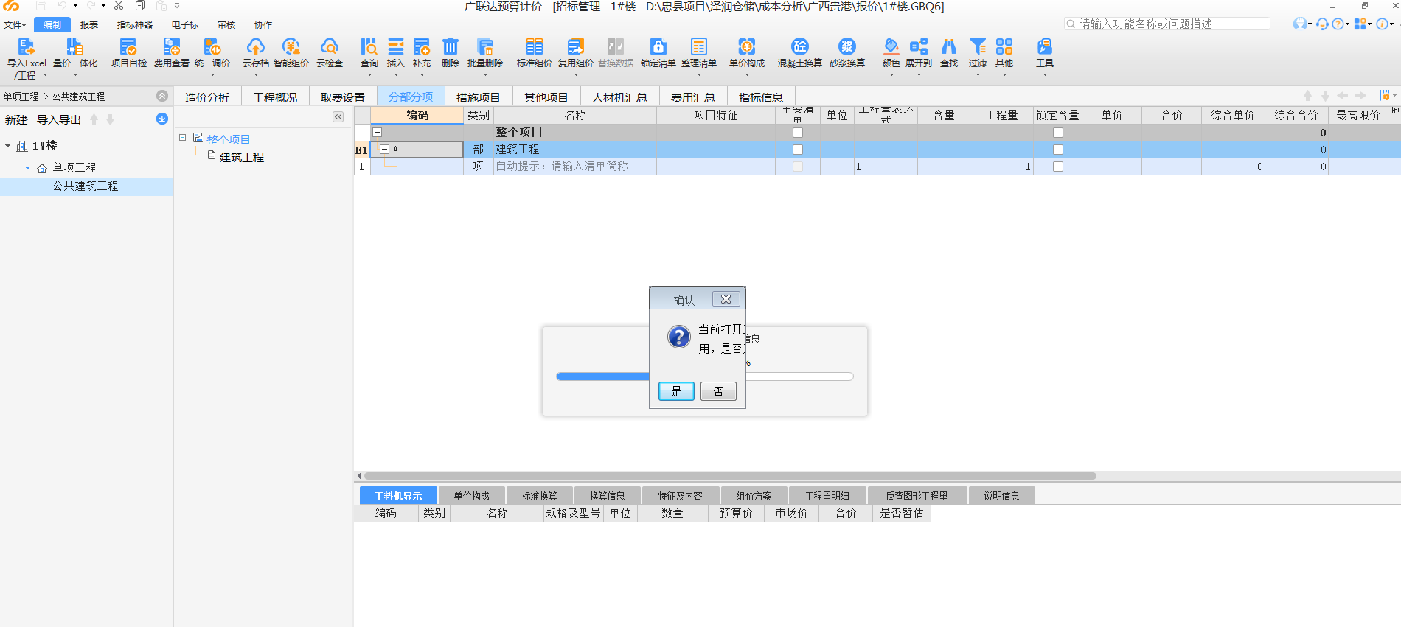Click the 过滤 filter icon

[x=978, y=47]
